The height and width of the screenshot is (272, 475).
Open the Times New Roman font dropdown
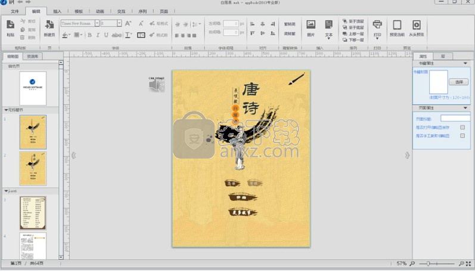coord(97,23)
